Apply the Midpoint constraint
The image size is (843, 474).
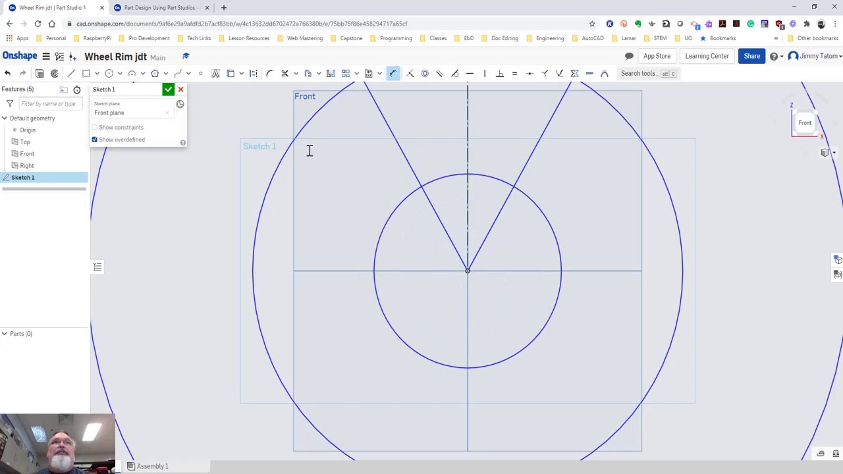point(530,73)
